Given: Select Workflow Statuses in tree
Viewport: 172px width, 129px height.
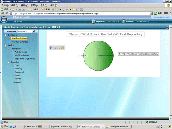Looking at the screenshot, I should point(19,39).
